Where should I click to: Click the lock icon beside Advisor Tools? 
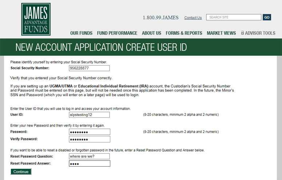pos(242,33)
